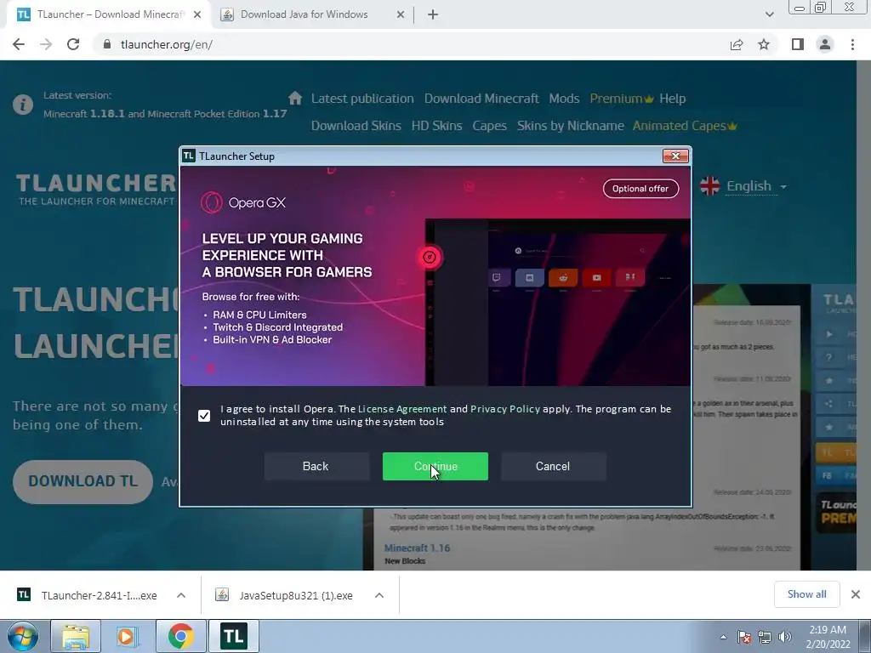Click the info icon near Latest version

coord(23,104)
